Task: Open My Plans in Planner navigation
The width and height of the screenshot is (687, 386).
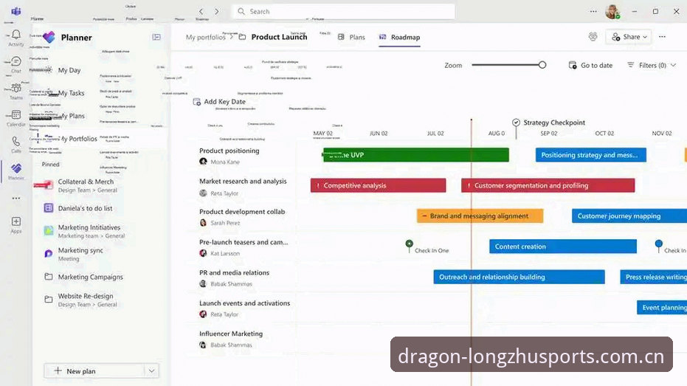Action: click(72, 116)
